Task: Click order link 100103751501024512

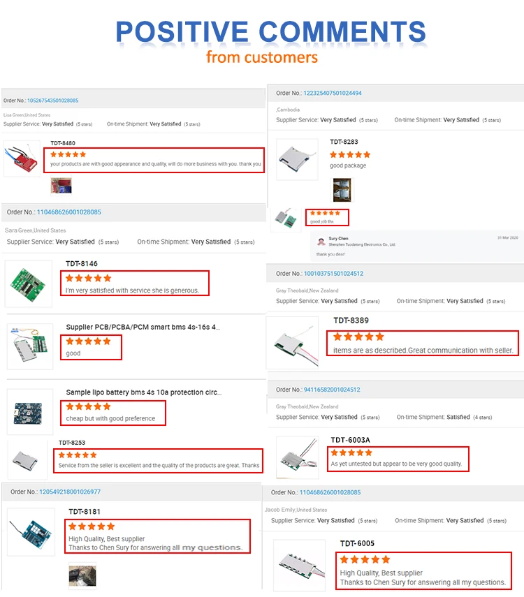Action: click(333, 274)
